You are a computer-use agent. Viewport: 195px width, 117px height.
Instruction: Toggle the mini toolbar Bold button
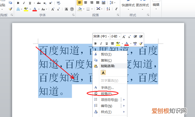click(95, 44)
